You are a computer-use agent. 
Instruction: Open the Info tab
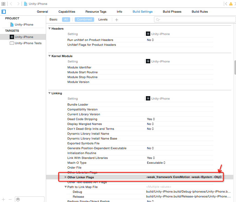click(x=119, y=12)
